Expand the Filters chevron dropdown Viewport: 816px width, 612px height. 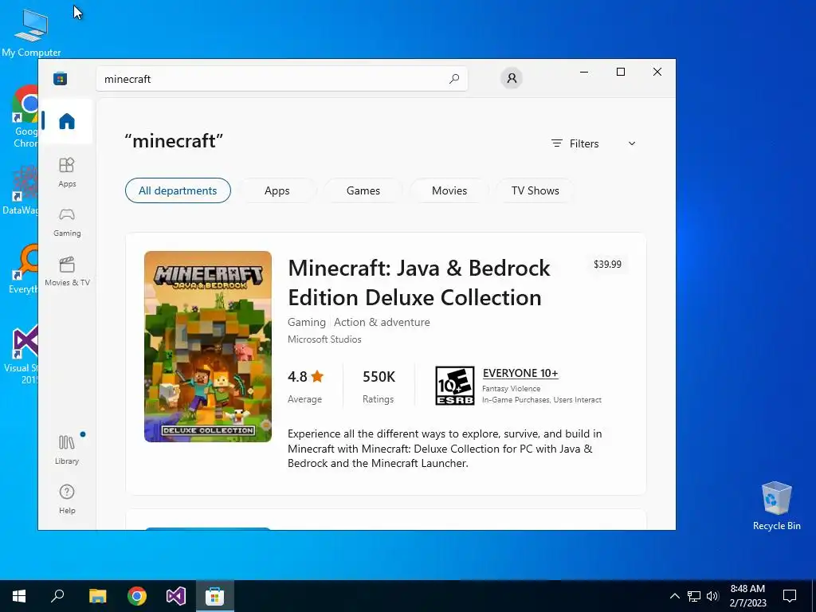[632, 143]
